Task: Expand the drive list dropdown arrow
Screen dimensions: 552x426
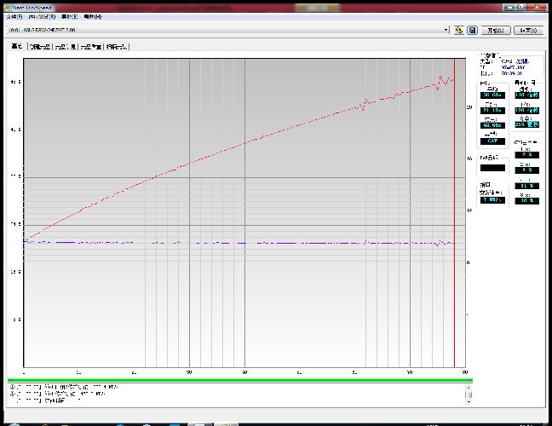Action: click(446, 30)
